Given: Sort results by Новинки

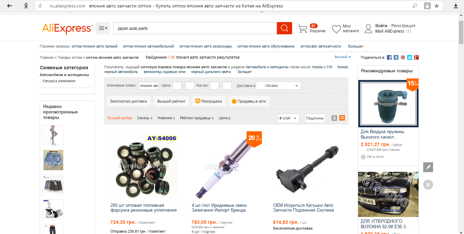Looking at the screenshot, I should tap(166, 118).
